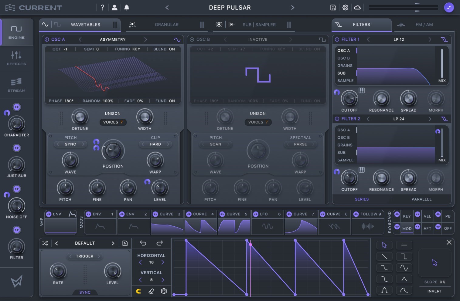Viewport: 460px width, 301px height.
Task: Click the randomize shuffle icon in curve editor
Action: 45,243
